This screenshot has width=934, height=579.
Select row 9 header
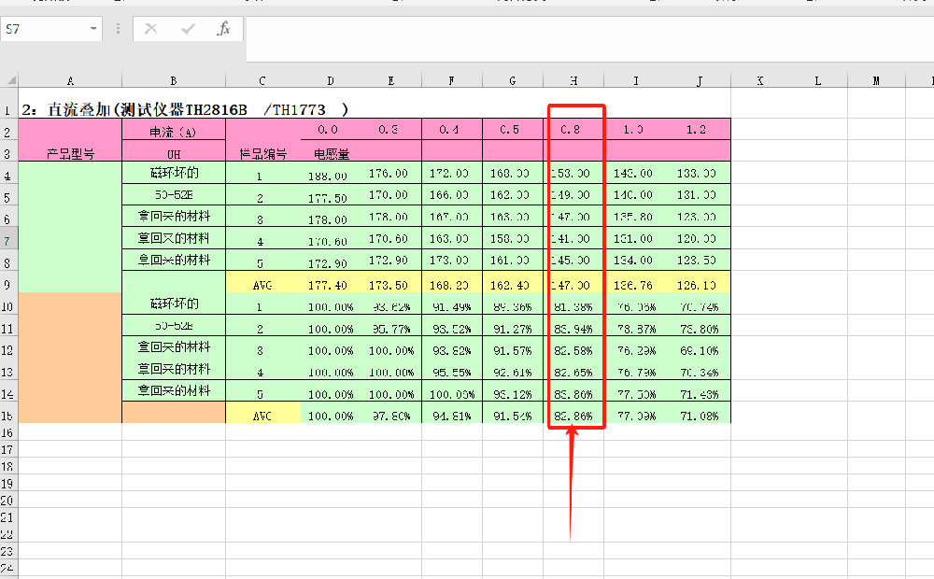point(8,283)
